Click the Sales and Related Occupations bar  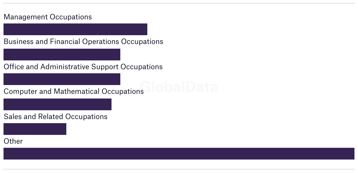pyautogui.click(x=35, y=129)
